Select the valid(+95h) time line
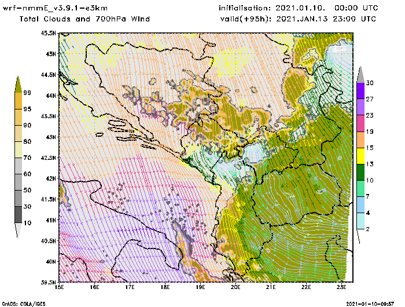The image size is (405, 307). (298, 19)
